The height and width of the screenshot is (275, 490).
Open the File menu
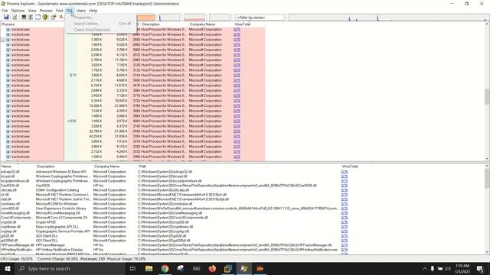point(5,11)
